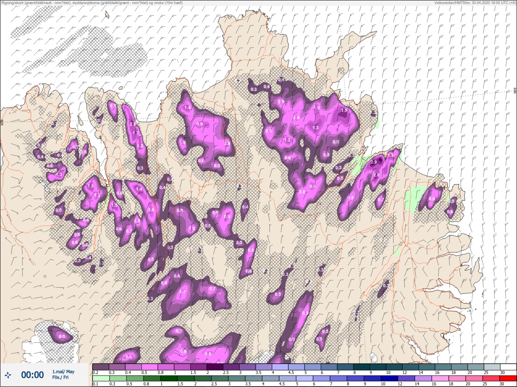
Task: Click the 2.9 precipitation value on the map
Action: [x=374, y=162]
